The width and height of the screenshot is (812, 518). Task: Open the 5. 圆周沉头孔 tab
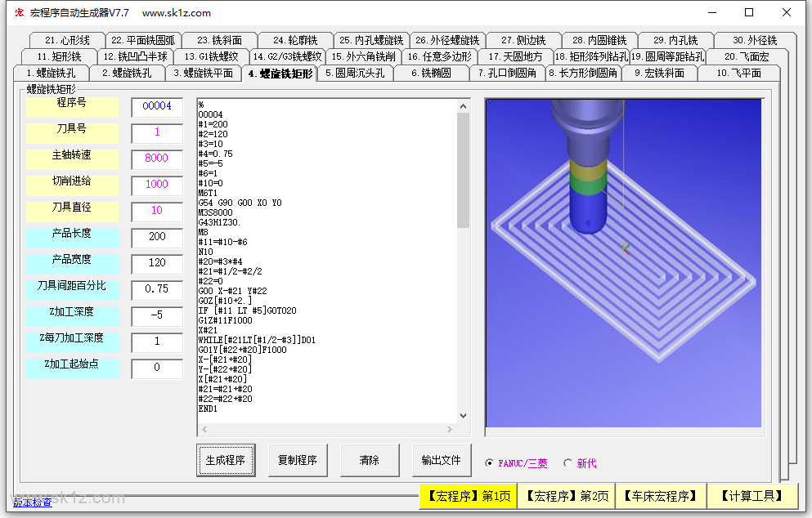355,73
